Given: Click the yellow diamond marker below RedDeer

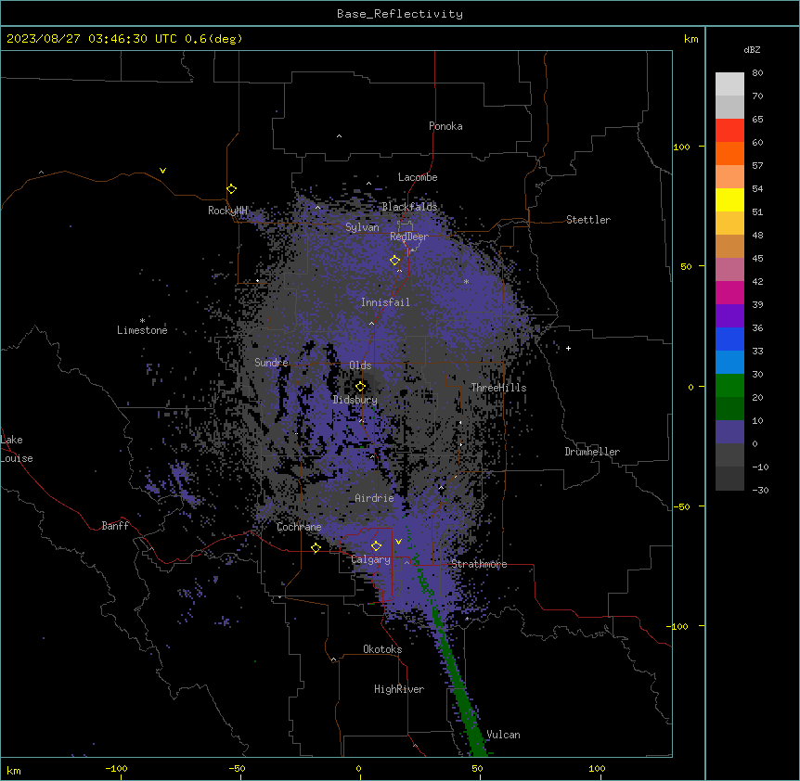Looking at the screenshot, I should coord(394,261).
